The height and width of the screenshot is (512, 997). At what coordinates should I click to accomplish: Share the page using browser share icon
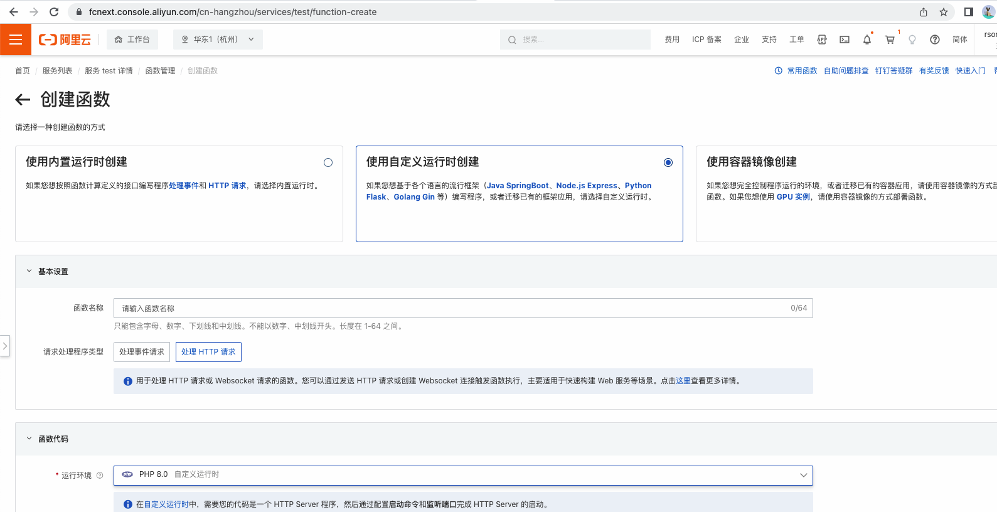924,12
